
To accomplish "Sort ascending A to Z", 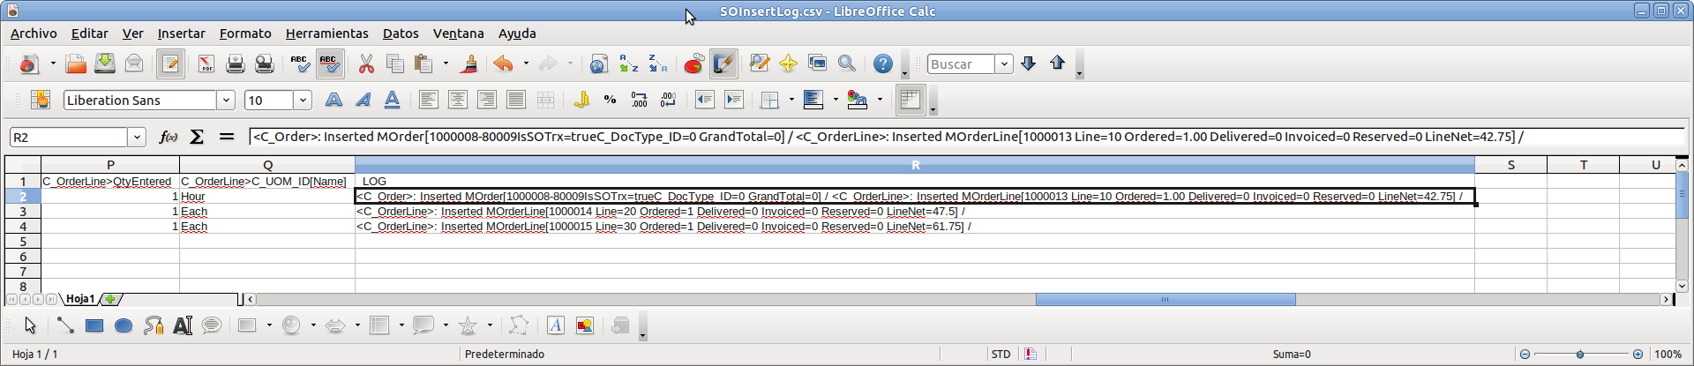I will tap(628, 63).
